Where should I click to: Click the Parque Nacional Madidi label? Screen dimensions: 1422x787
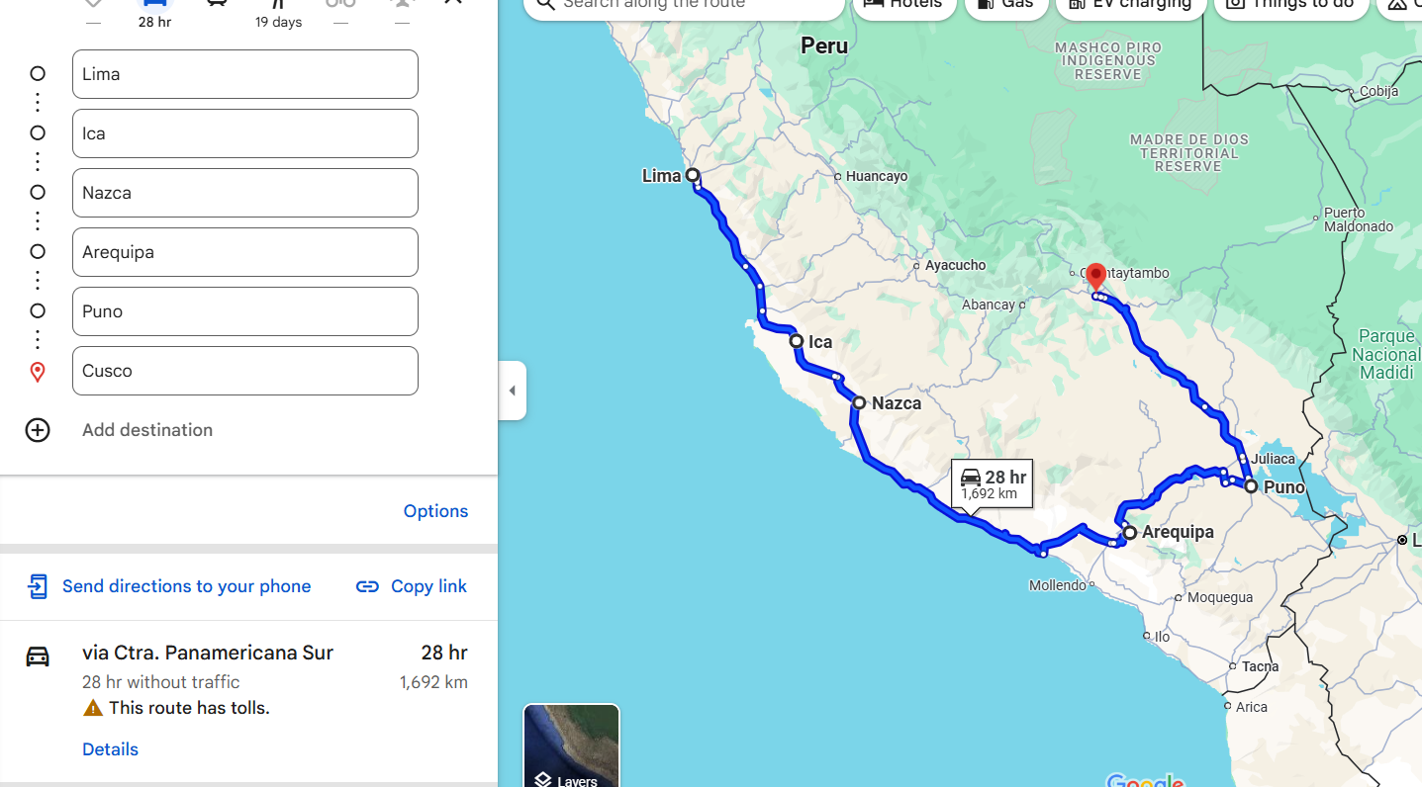point(1386,354)
